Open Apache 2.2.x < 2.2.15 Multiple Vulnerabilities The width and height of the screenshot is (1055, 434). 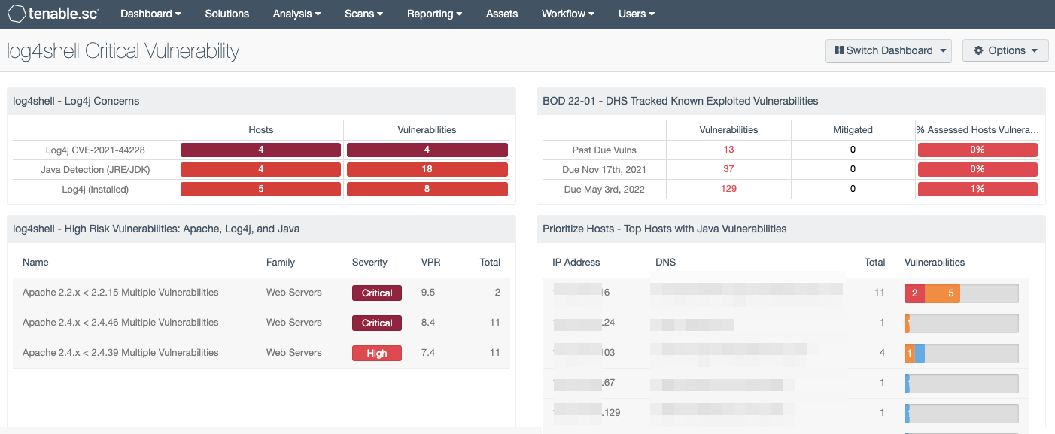120,293
